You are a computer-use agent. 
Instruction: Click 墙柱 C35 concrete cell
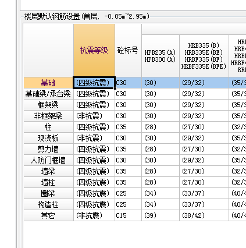(129, 182)
